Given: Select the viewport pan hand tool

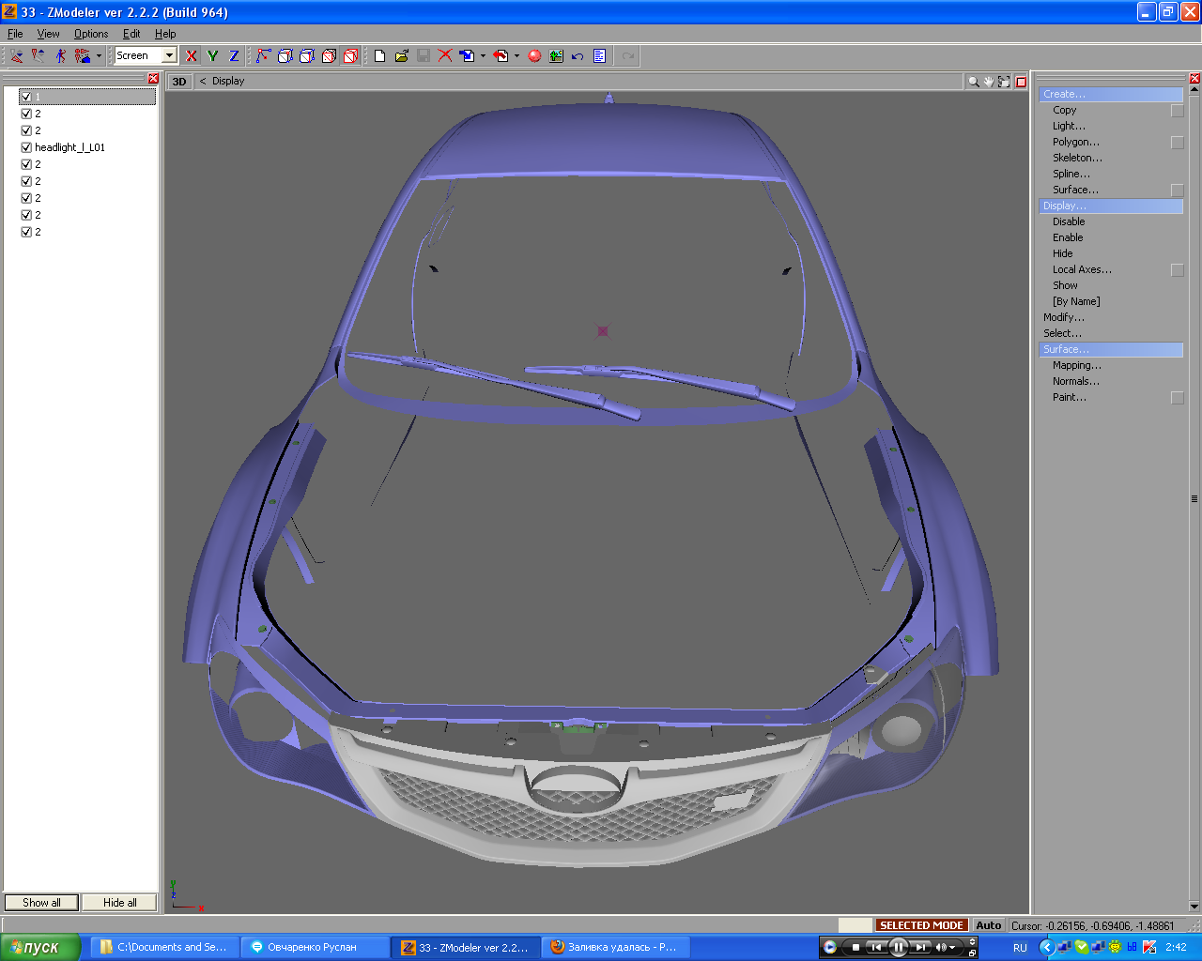Looking at the screenshot, I should [989, 82].
